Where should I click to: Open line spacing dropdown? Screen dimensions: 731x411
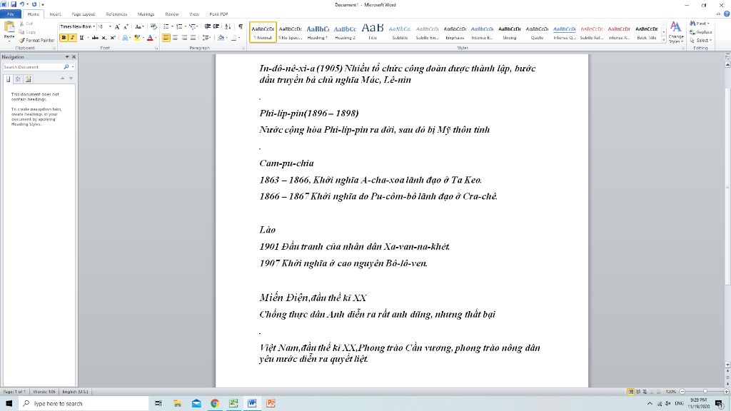(x=207, y=38)
